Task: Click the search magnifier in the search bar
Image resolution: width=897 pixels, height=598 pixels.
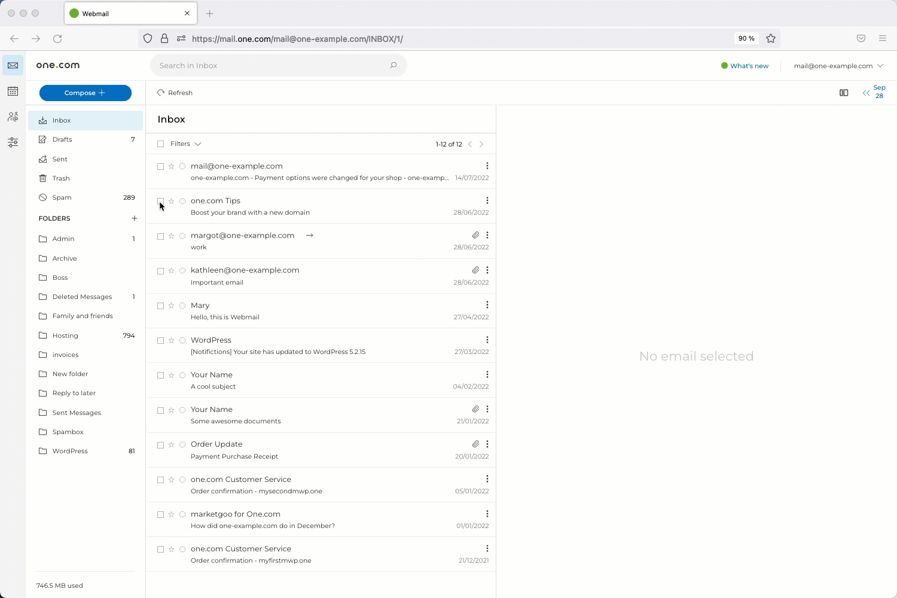Action: pyautogui.click(x=393, y=65)
